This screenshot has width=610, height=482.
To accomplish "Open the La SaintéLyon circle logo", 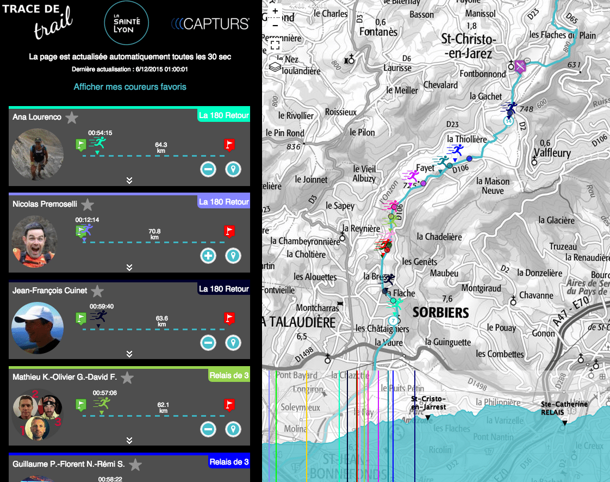I will tap(127, 23).
